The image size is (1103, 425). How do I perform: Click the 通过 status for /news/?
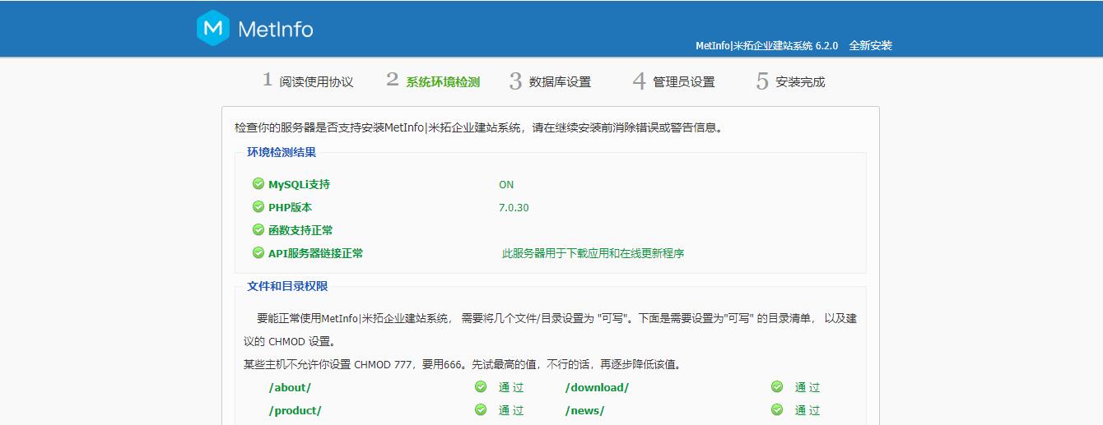[807, 410]
